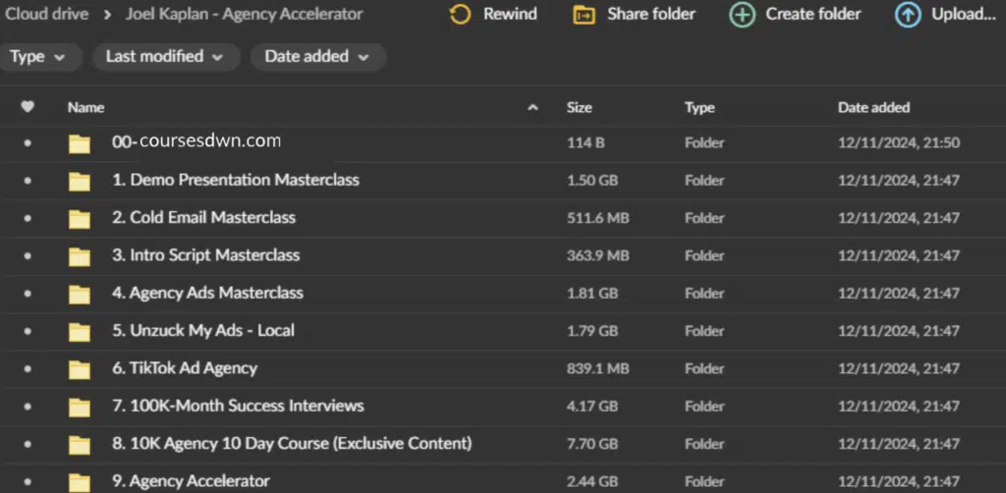
Task: Open folder 1. Demo Presentation Masterclass
Action: (236, 180)
